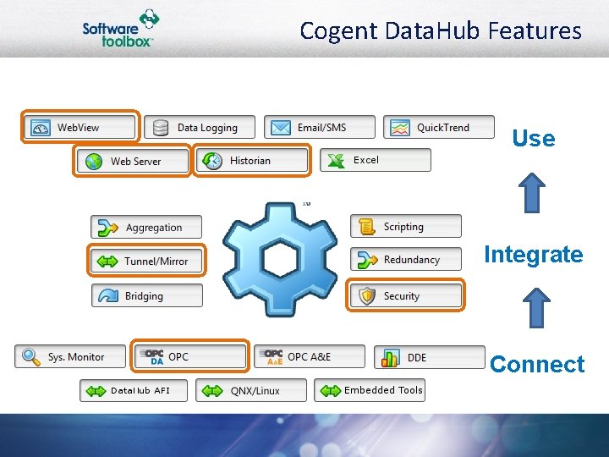Viewport: 609px width, 457px height.
Task: Click the Excel spreadsheet icon
Action: click(x=337, y=160)
